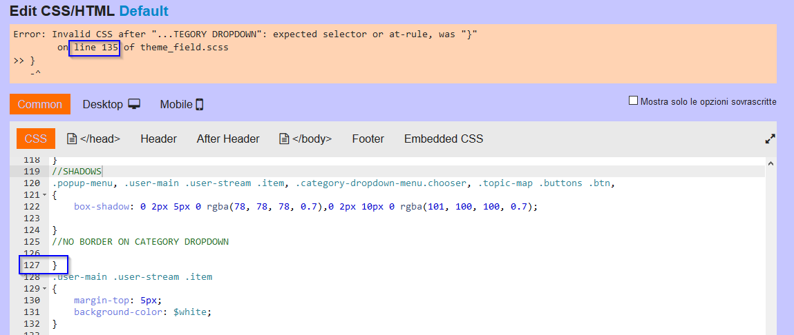Screen dimensions: 794x335
Task: Click the closing brace on line 118
Action: click(55, 161)
